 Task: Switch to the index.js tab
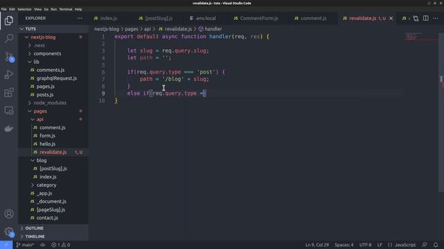click(x=108, y=19)
